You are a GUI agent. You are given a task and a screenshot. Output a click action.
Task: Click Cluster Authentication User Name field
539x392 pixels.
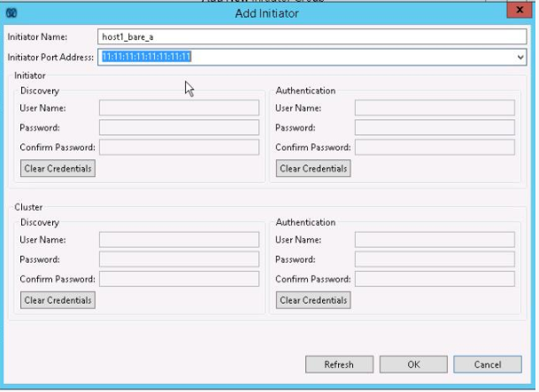click(x=435, y=240)
